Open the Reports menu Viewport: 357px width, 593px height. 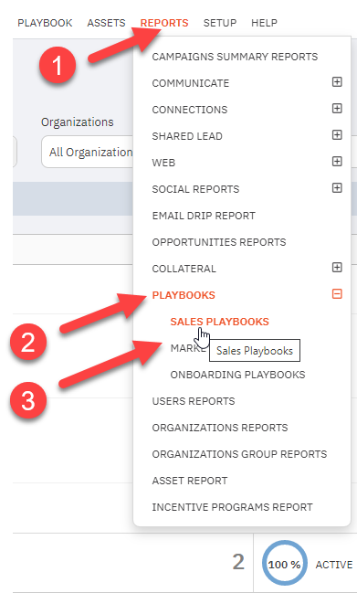coord(164,23)
